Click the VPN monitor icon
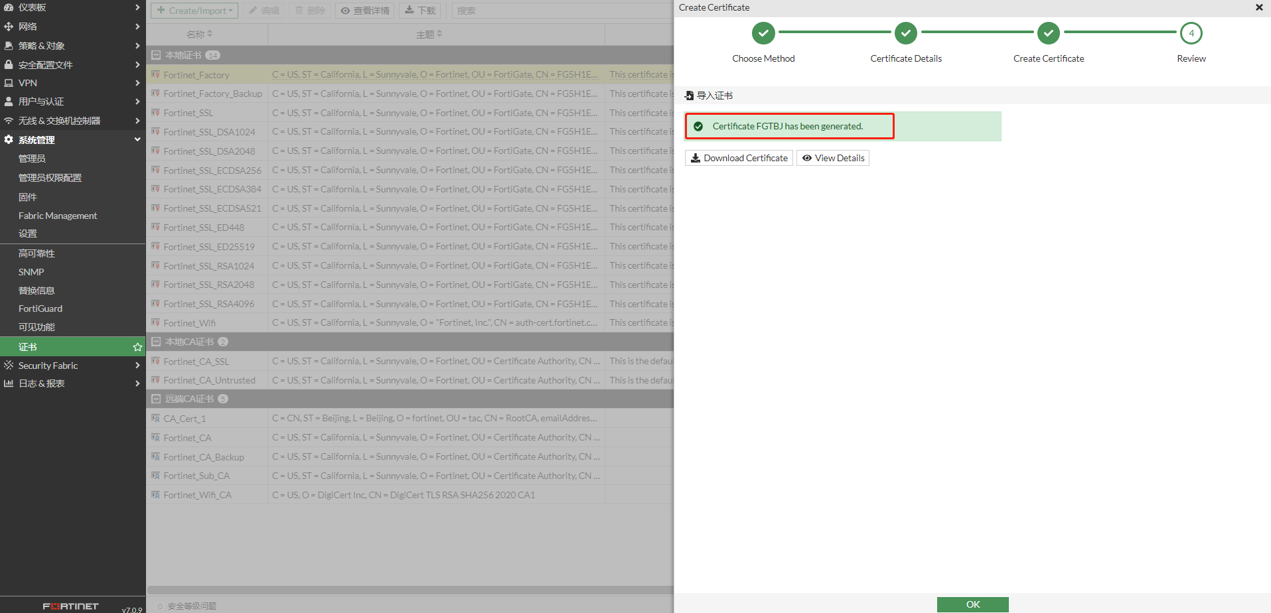This screenshot has height=613, width=1271. (9, 83)
